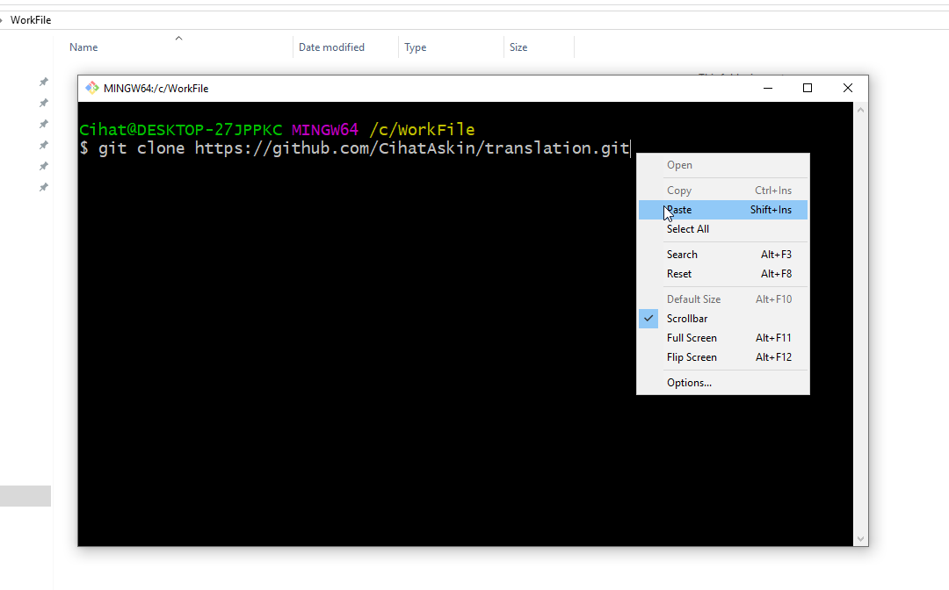Choose Default Size menu entry
The width and height of the screenshot is (949, 590).
(722, 299)
